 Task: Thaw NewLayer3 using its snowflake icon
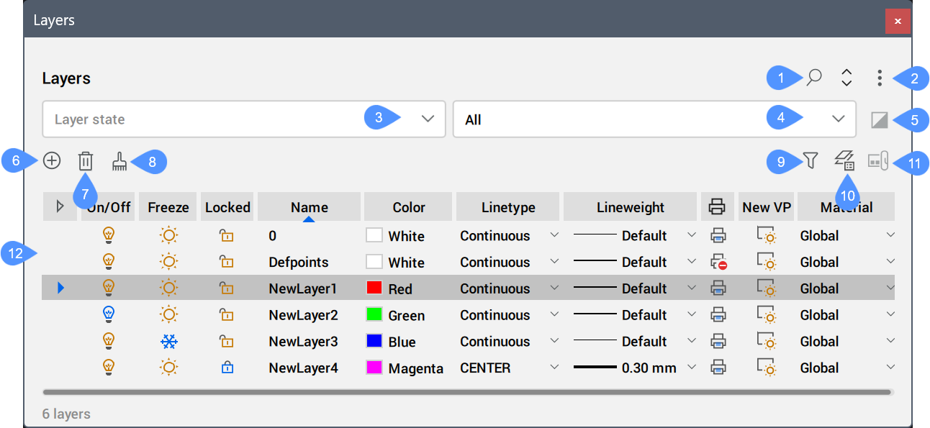point(168,341)
